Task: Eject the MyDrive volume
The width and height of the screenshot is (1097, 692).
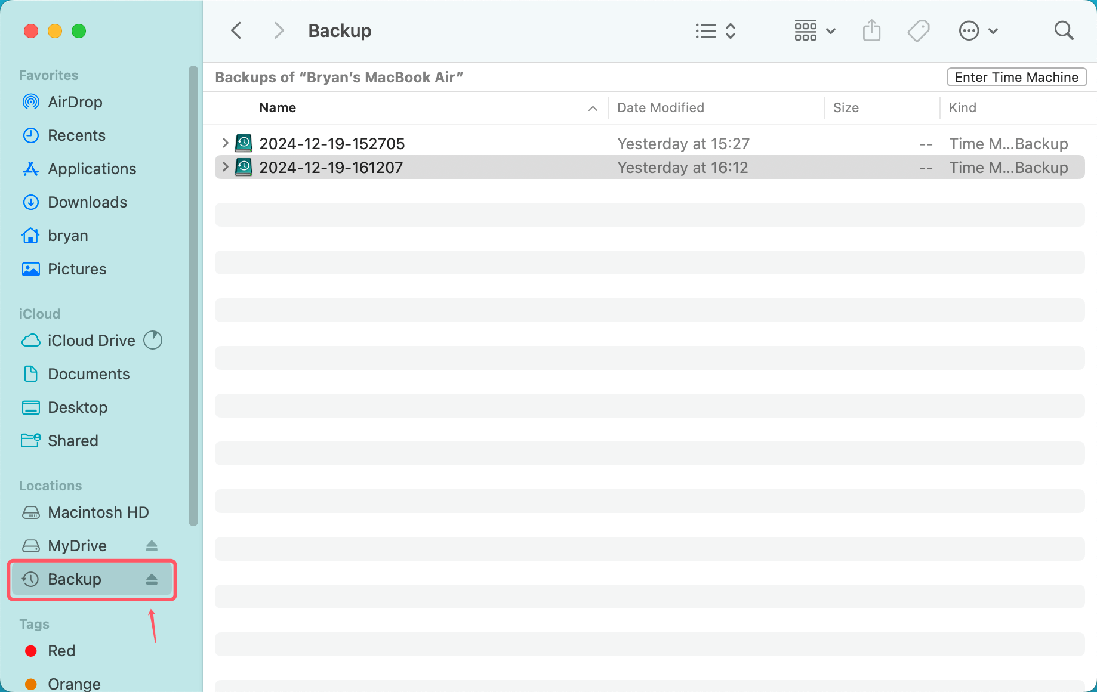Action: pos(152,545)
